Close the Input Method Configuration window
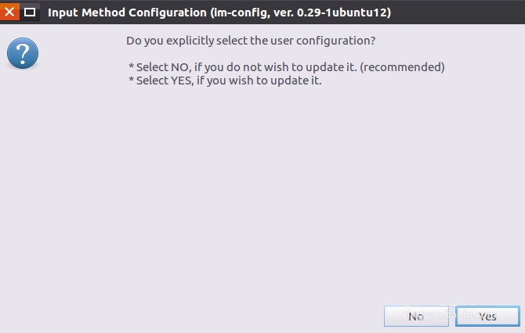 [9, 12]
